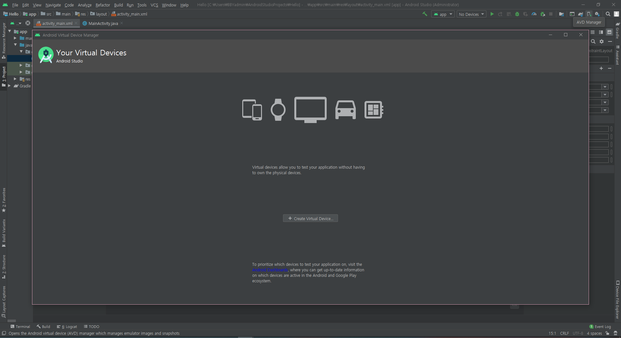Open the No Devices dropdown

[471, 14]
